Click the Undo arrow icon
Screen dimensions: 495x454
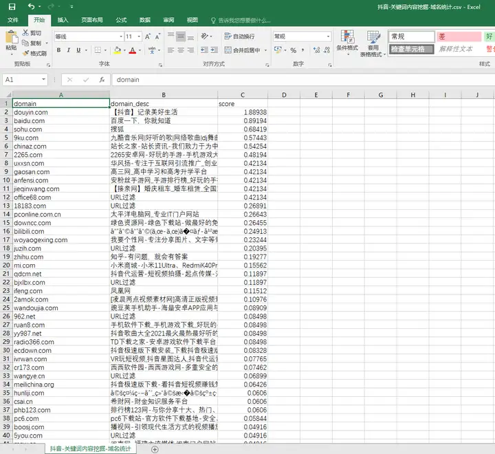(x=31, y=6)
